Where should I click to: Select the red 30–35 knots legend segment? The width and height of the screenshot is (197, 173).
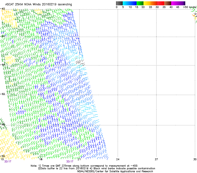click(x=161, y=3)
